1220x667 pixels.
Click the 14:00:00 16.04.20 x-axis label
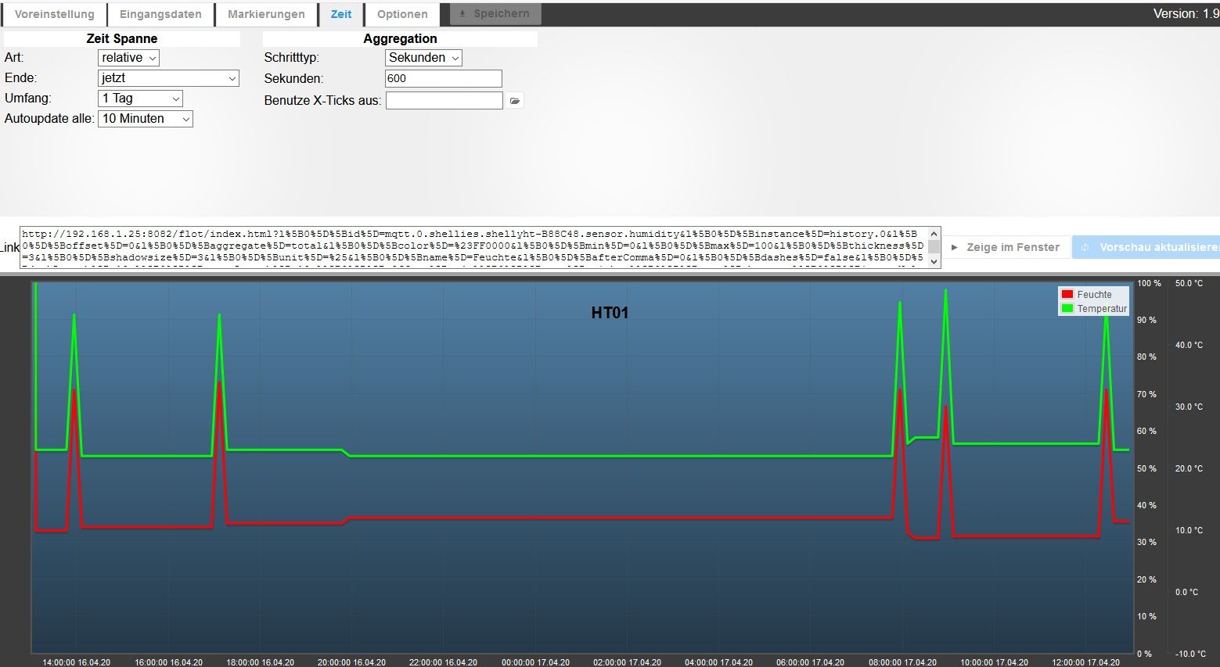point(76,662)
